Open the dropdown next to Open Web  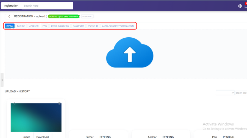point(225,93)
